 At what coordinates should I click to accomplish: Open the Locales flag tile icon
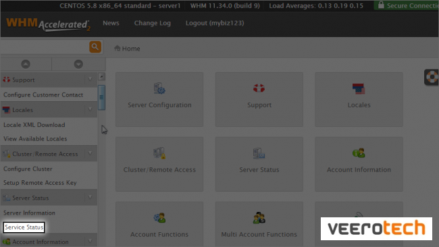359,88
